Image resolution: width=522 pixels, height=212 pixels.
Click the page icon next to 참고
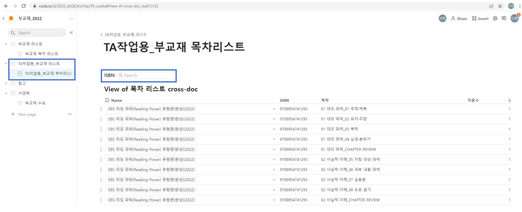(13, 83)
